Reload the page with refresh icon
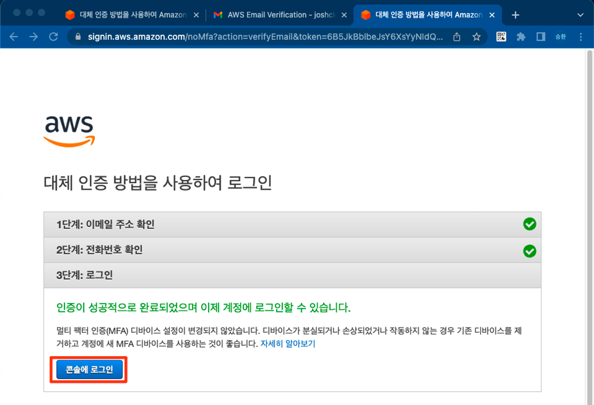This screenshot has width=594, height=405. click(53, 37)
